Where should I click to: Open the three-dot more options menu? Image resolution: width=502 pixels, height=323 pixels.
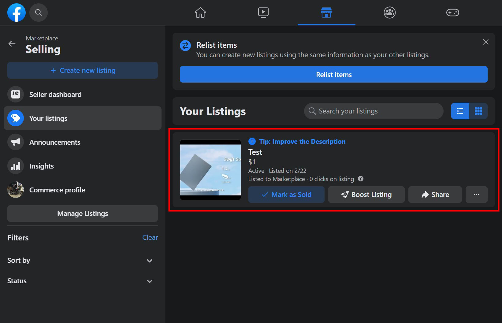point(476,195)
